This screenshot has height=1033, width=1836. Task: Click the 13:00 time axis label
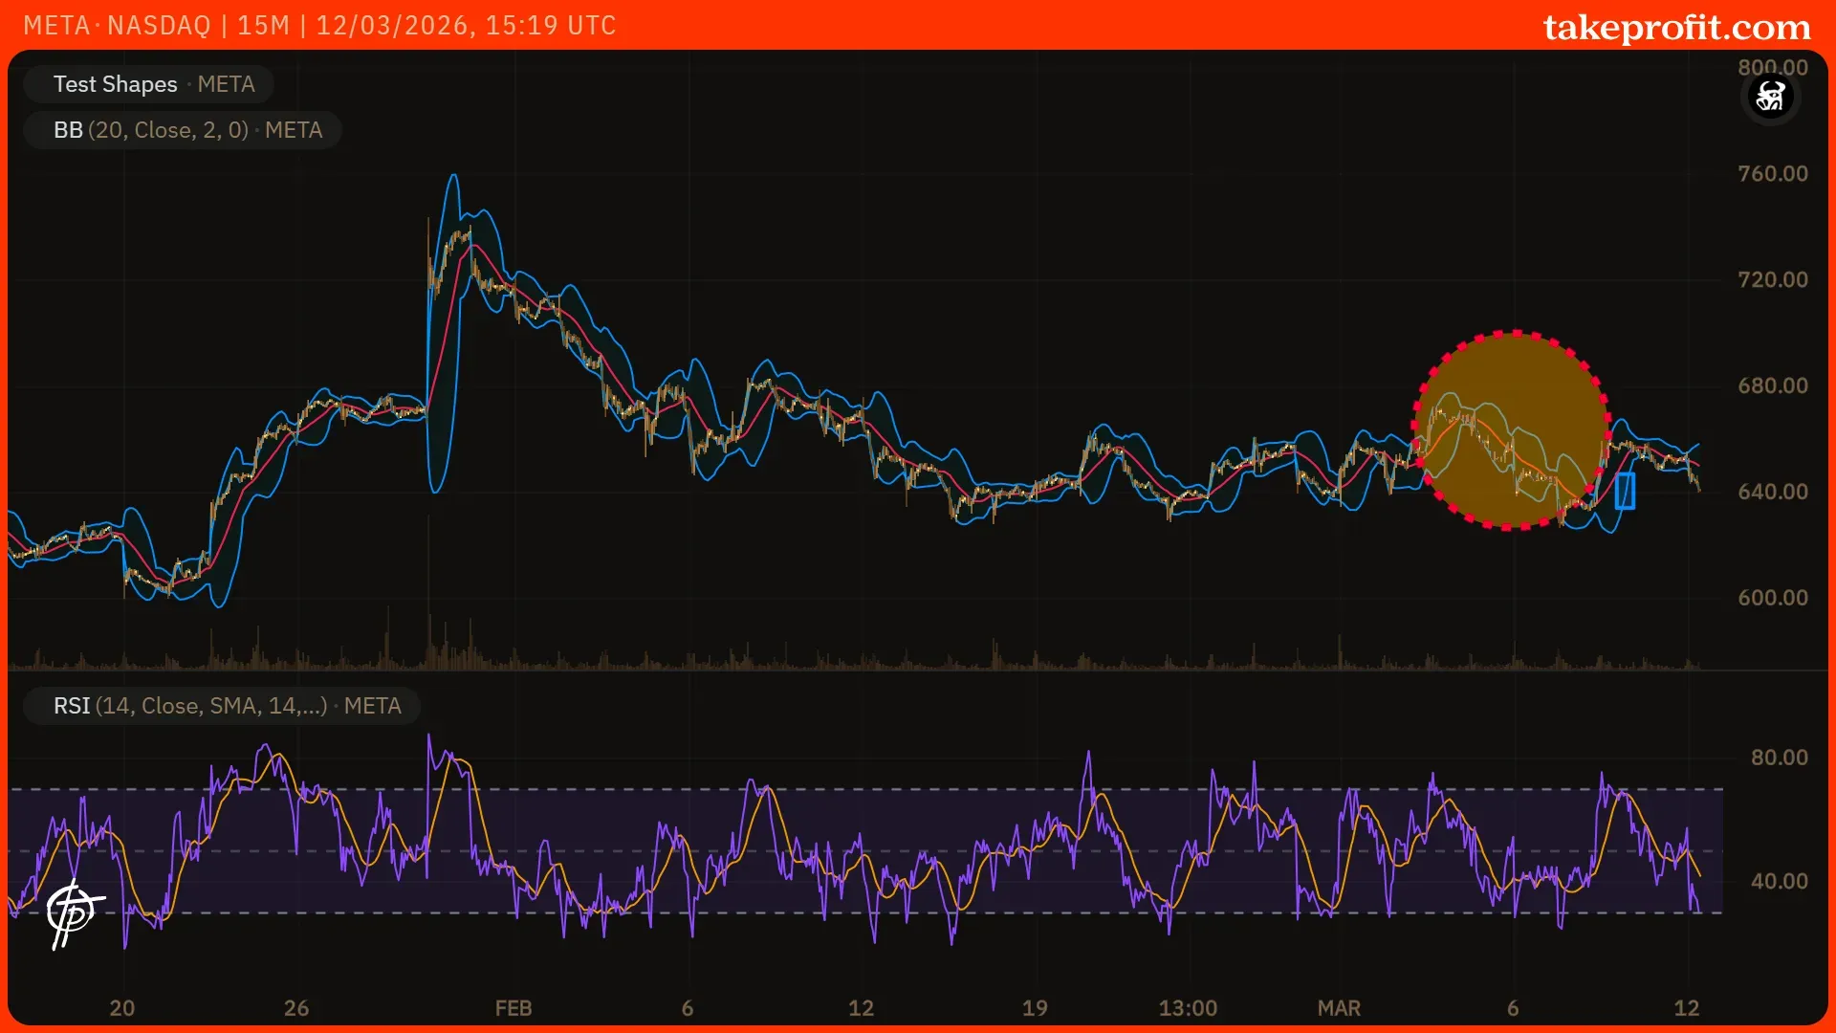[1188, 1008]
